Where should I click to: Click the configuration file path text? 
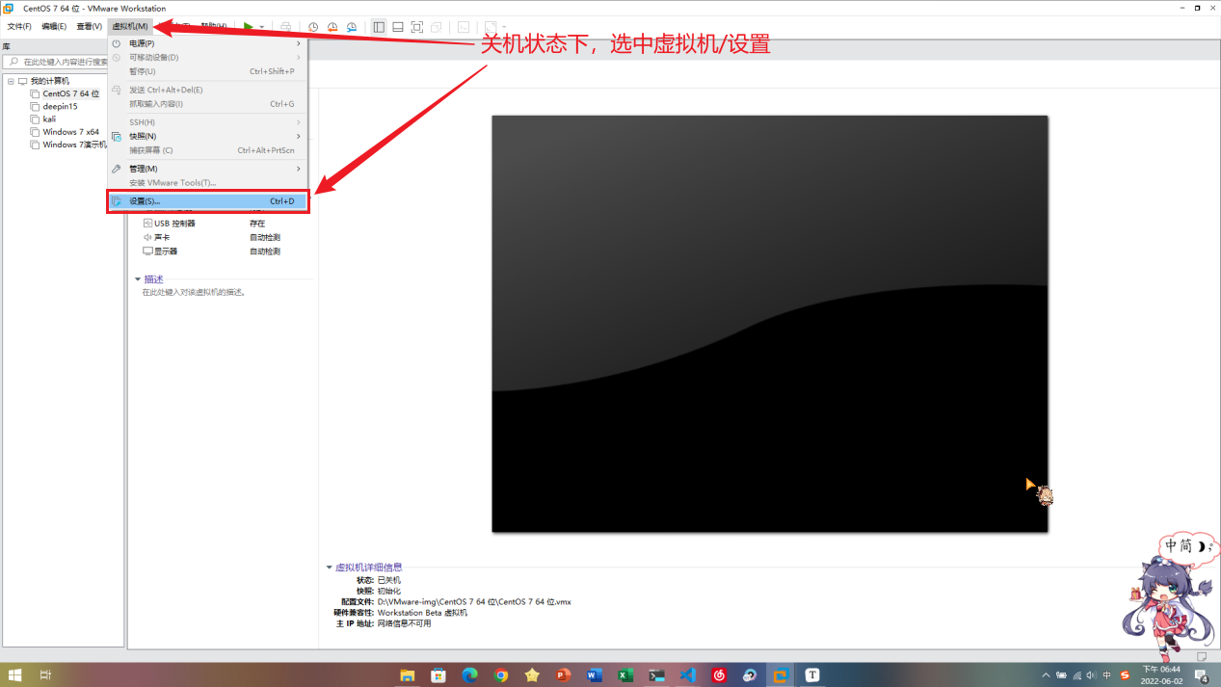point(474,602)
